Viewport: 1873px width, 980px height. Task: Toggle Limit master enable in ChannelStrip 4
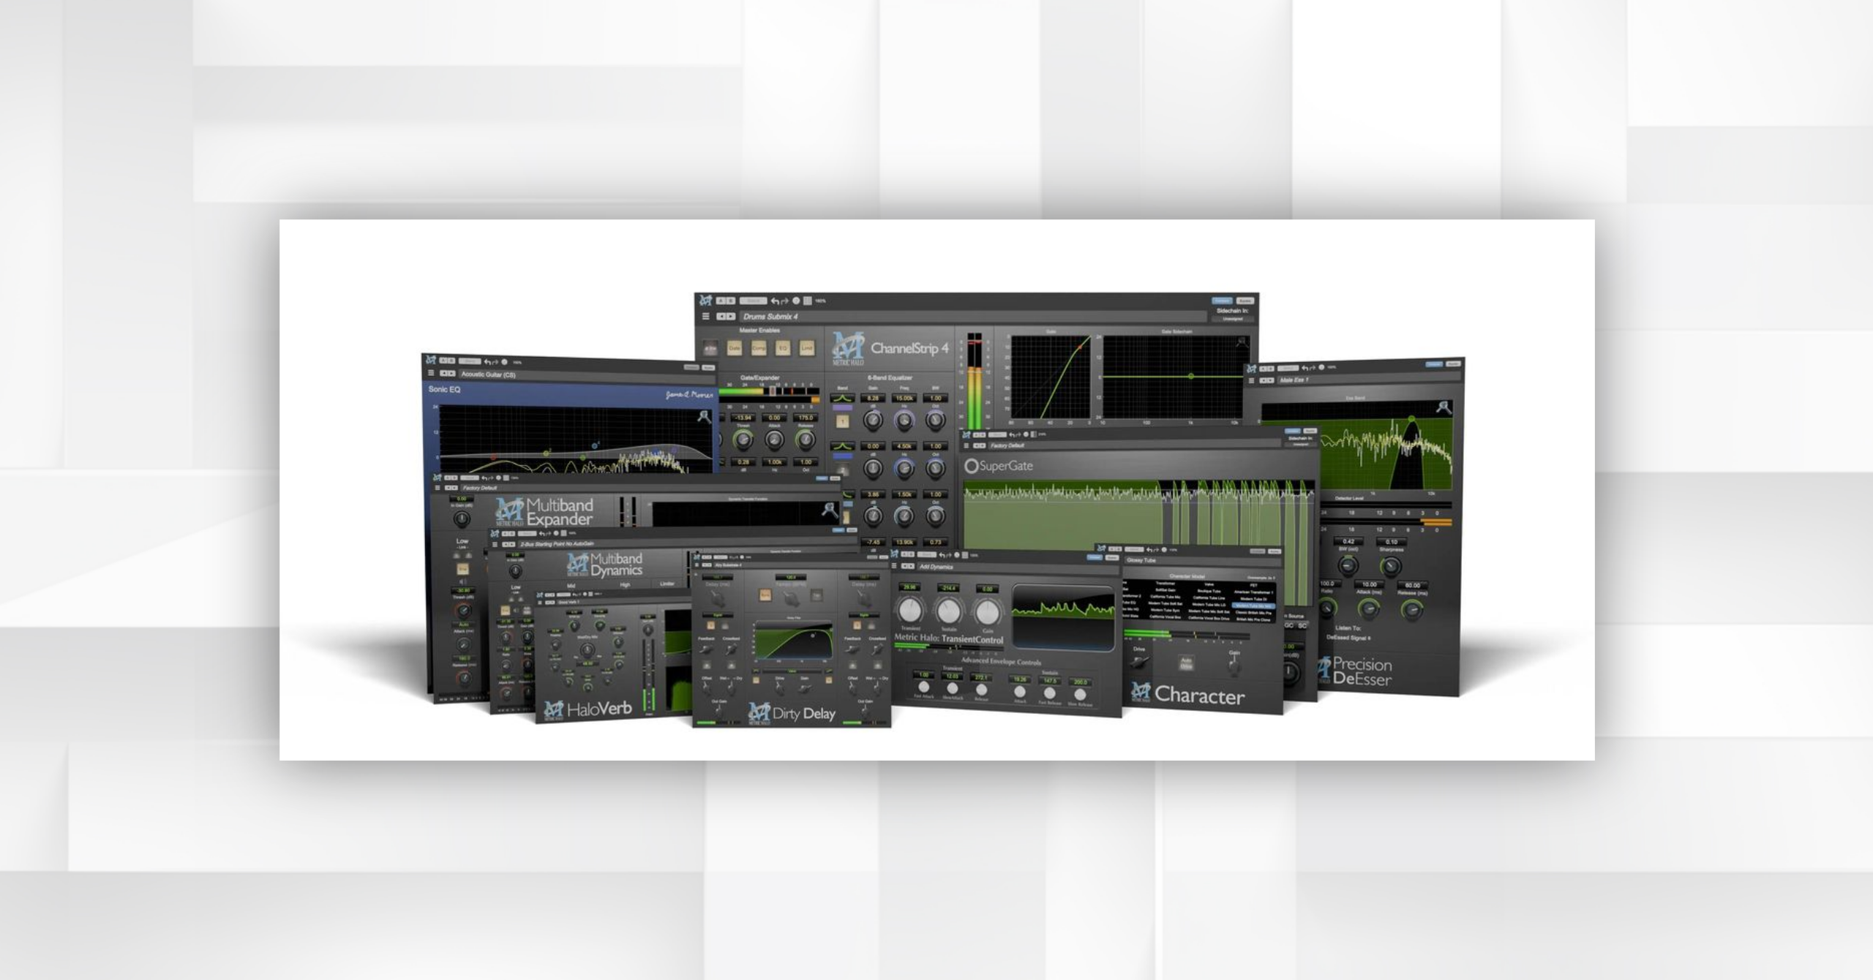[807, 348]
